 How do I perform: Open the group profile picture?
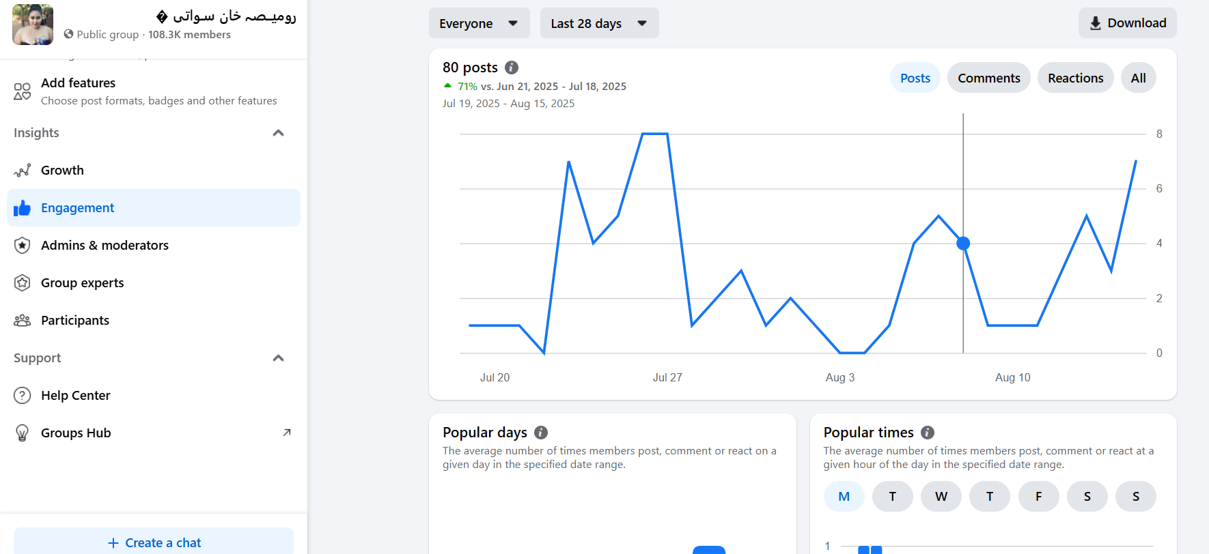(x=33, y=25)
